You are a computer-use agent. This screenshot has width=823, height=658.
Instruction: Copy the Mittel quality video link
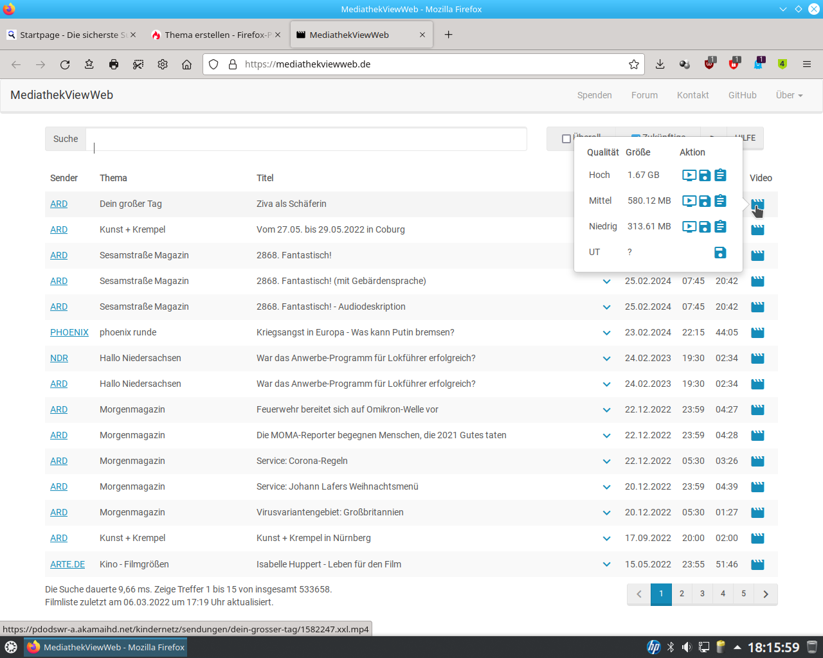pyautogui.click(x=721, y=200)
